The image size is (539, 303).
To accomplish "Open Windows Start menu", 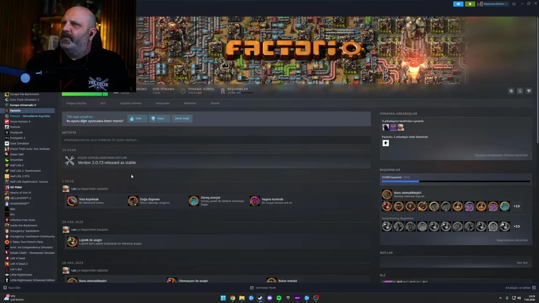I will (x=223, y=298).
